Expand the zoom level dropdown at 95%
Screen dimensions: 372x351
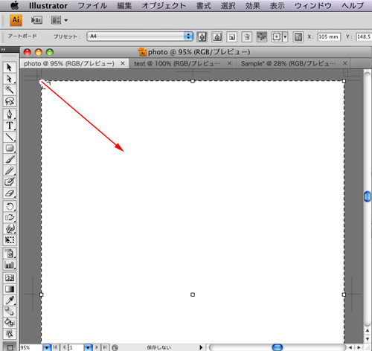point(47,347)
